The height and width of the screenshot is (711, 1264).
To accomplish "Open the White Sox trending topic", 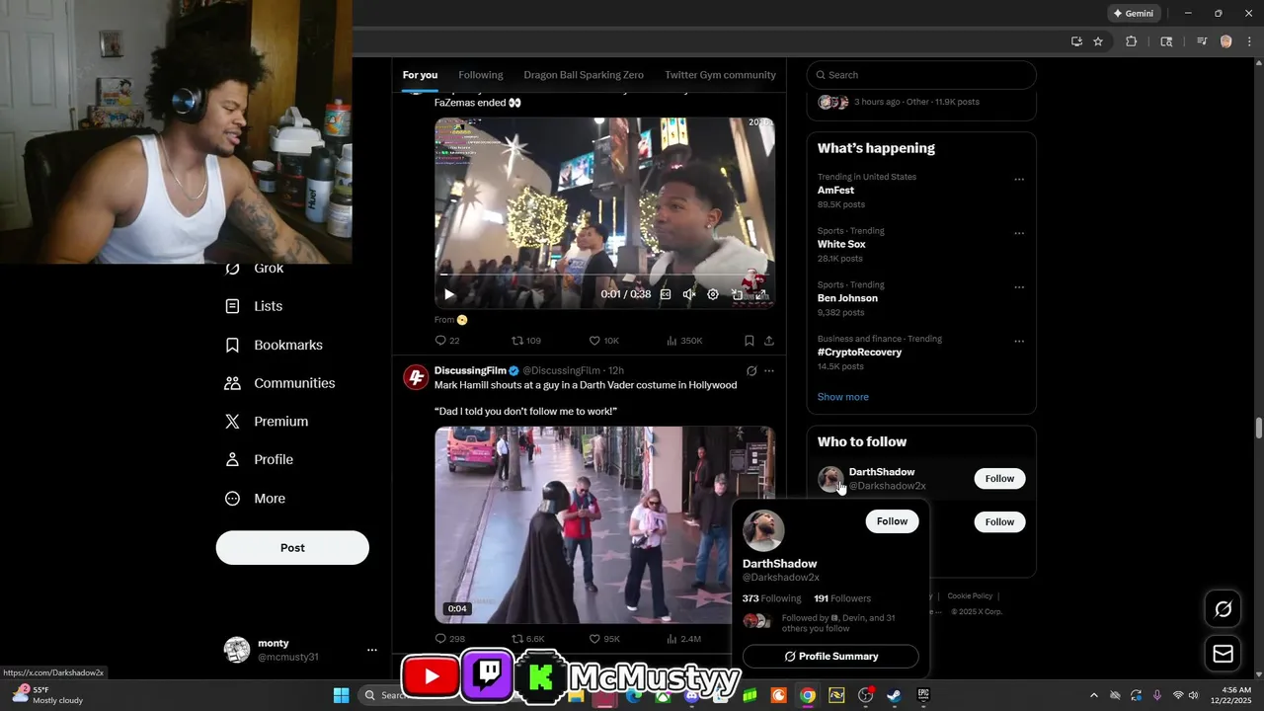I will point(841,244).
